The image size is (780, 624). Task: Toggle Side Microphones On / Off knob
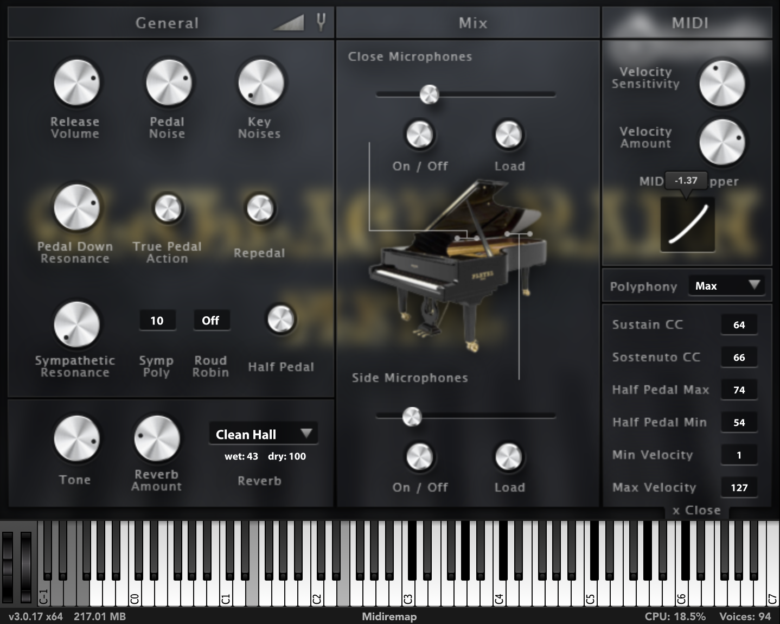pos(420,456)
